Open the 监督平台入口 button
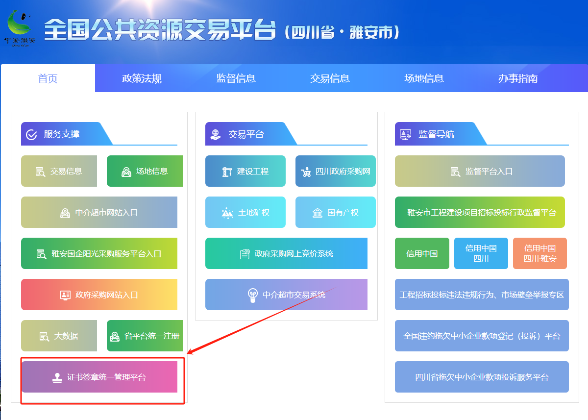Image resolution: width=588 pixels, height=420 pixels. point(480,172)
